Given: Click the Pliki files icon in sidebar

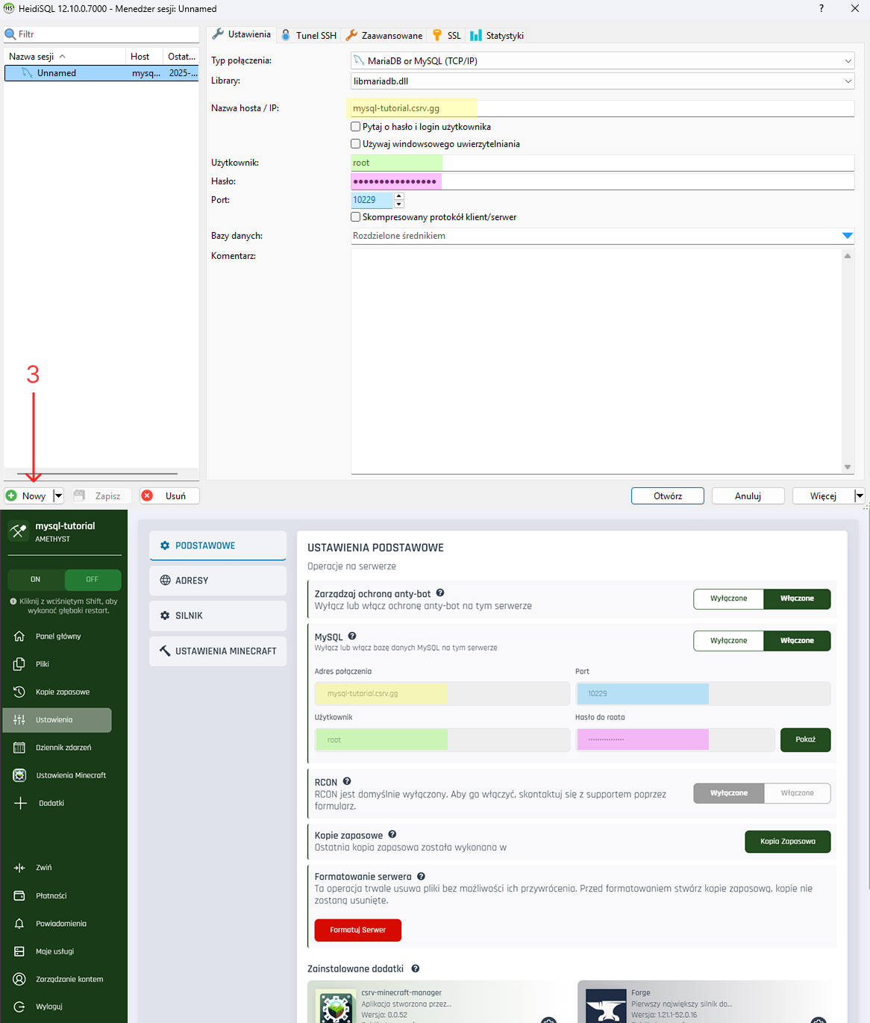Looking at the screenshot, I should (19, 664).
